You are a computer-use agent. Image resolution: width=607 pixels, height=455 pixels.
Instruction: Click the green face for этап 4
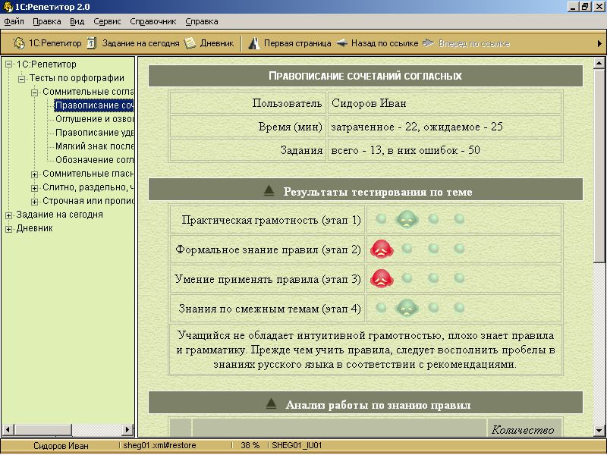click(407, 308)
